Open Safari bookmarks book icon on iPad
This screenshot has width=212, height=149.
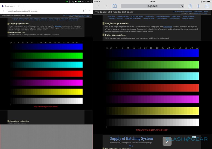pos(115,6)
